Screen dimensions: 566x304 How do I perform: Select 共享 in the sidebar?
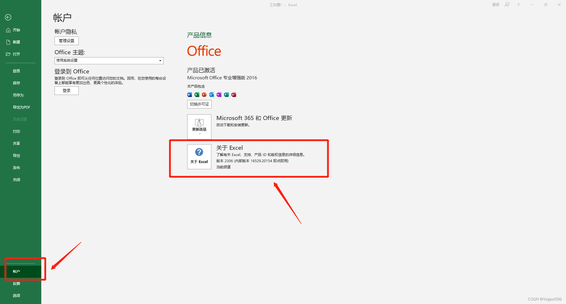21,144
